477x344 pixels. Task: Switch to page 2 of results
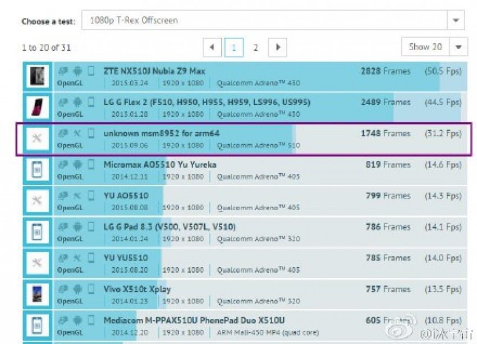coord(256,48)
